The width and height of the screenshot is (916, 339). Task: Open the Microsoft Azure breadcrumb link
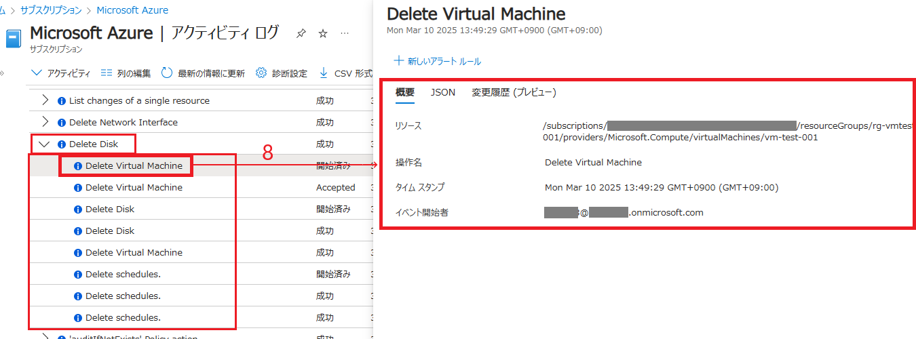(x=132, y=10)
